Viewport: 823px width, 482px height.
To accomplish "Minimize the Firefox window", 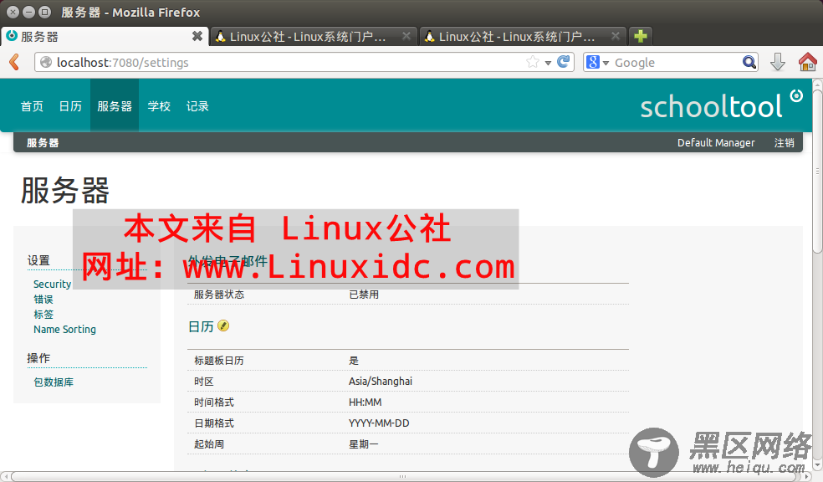I will click(29, 11).
